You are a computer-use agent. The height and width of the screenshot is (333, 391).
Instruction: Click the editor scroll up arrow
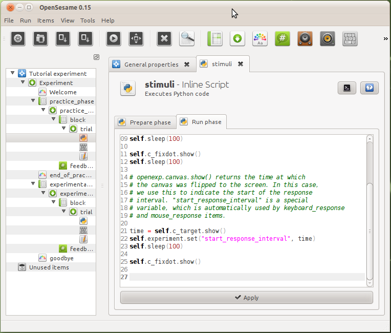370,139
